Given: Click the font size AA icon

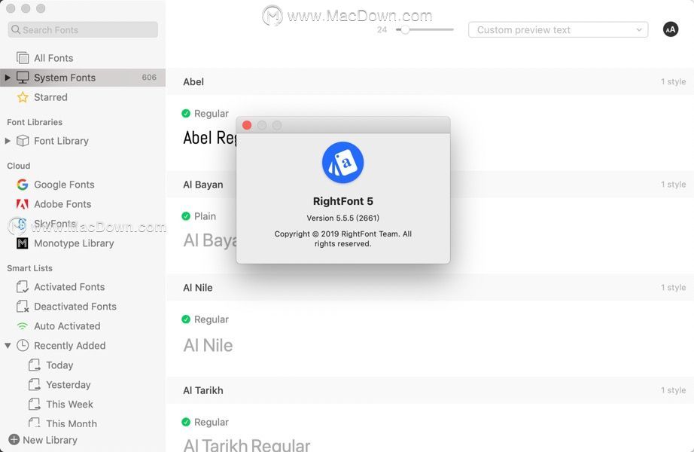Looking at the screenshot, I should pyautogui.click(x=671, y=29).
